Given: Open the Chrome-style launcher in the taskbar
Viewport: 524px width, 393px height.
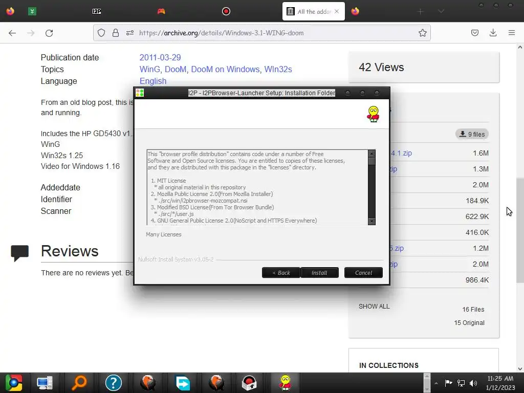Looking at the screenshot, I should (14, 383).
